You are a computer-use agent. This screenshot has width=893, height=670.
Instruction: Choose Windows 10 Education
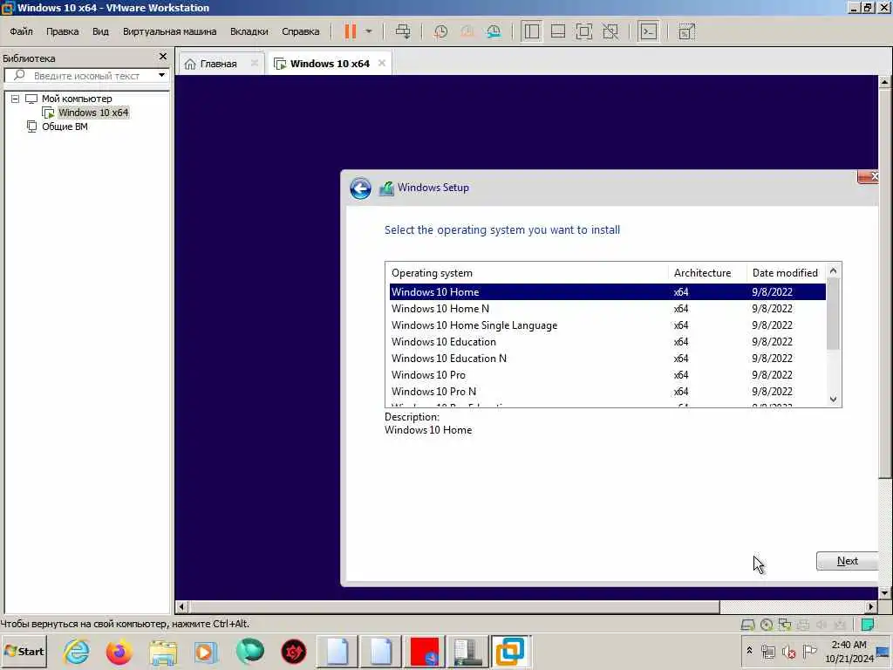pos(608,341)
